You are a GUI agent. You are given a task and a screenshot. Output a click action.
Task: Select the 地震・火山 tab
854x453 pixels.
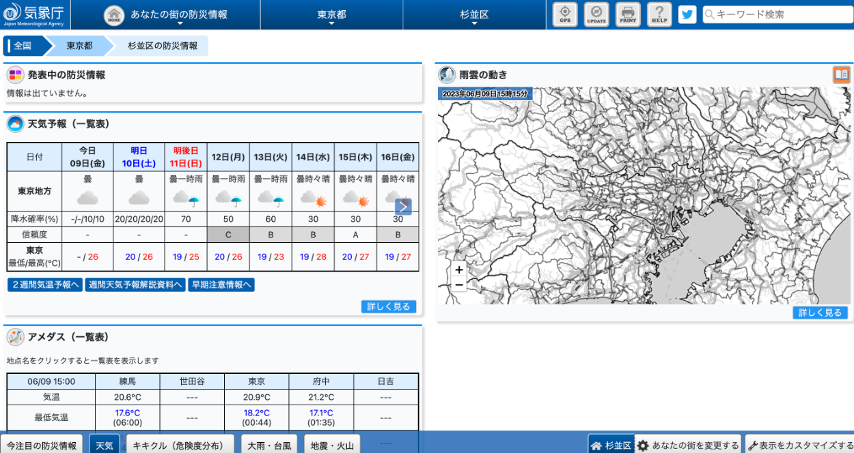[x=332, y=445]
